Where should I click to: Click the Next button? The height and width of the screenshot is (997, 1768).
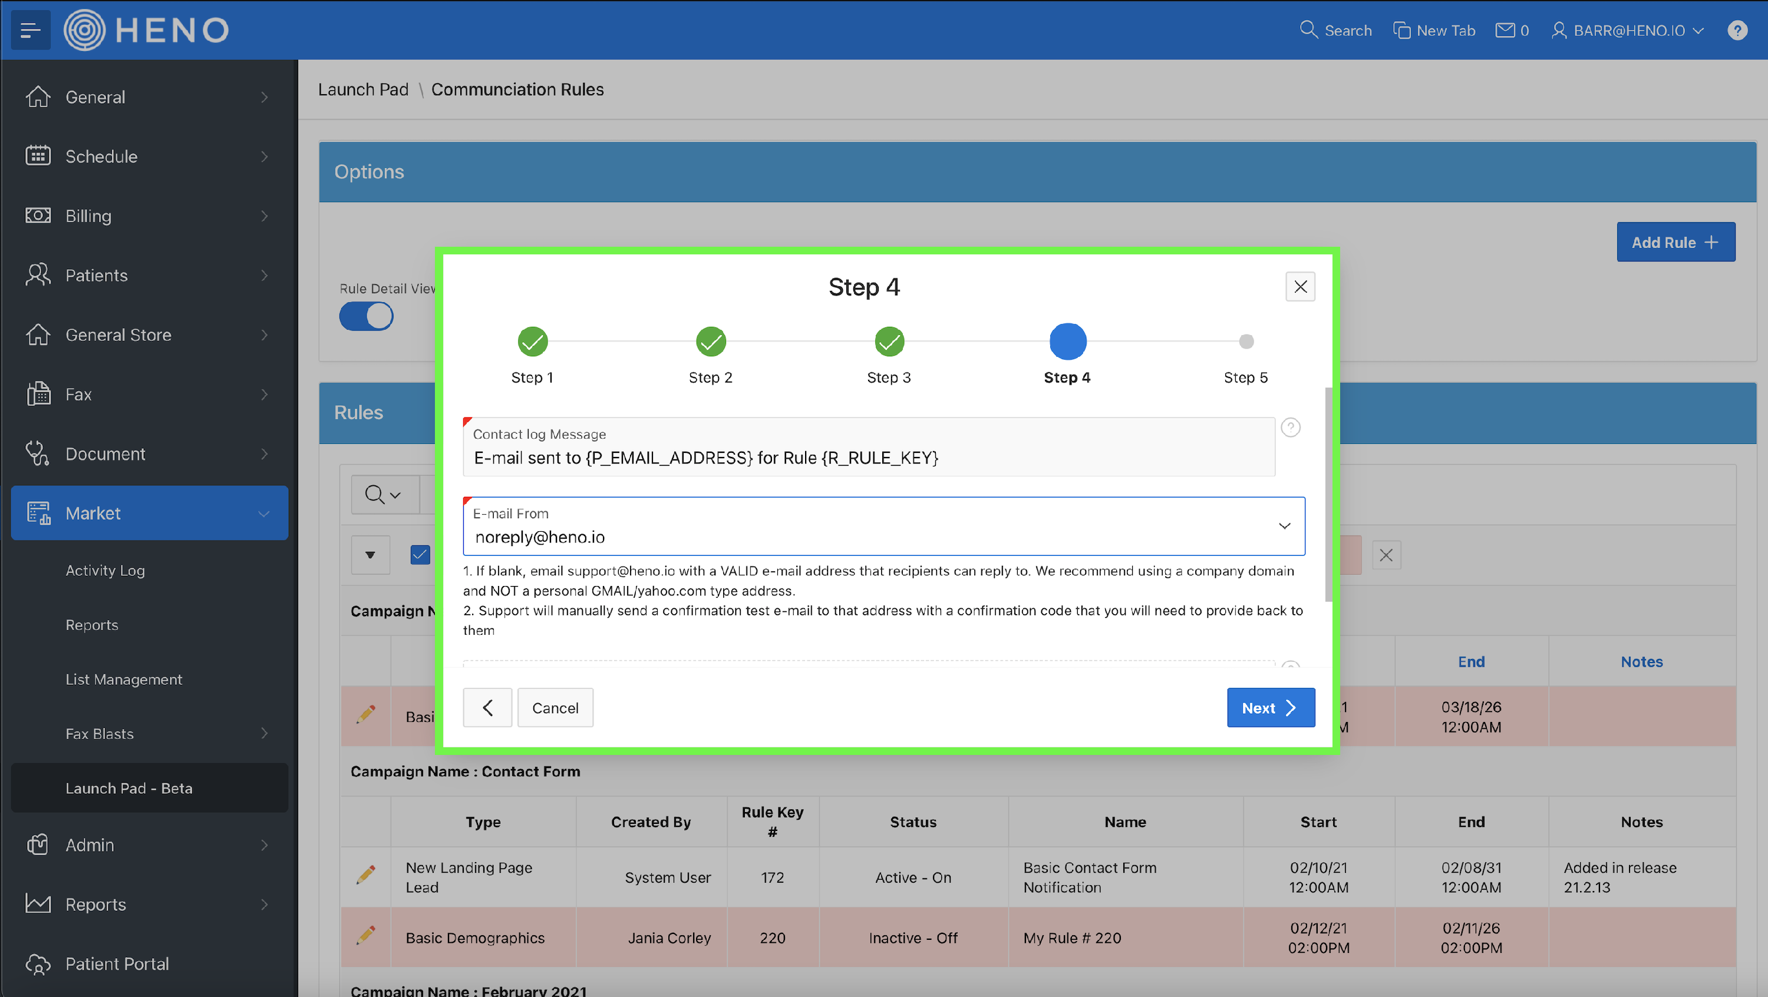pyautogui.click(x=1271, y=708)
